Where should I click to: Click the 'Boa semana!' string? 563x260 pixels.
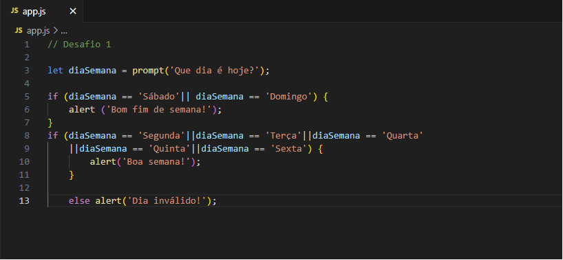pyautogui.click(x=156, y=161)
